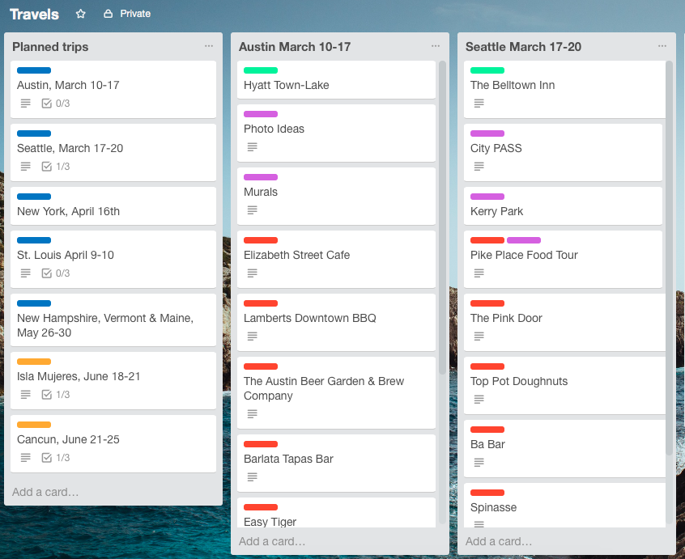Open the Barlata Tapas Bar card title
The width and height of the screenshot is (685, 559).
point(288,459)
